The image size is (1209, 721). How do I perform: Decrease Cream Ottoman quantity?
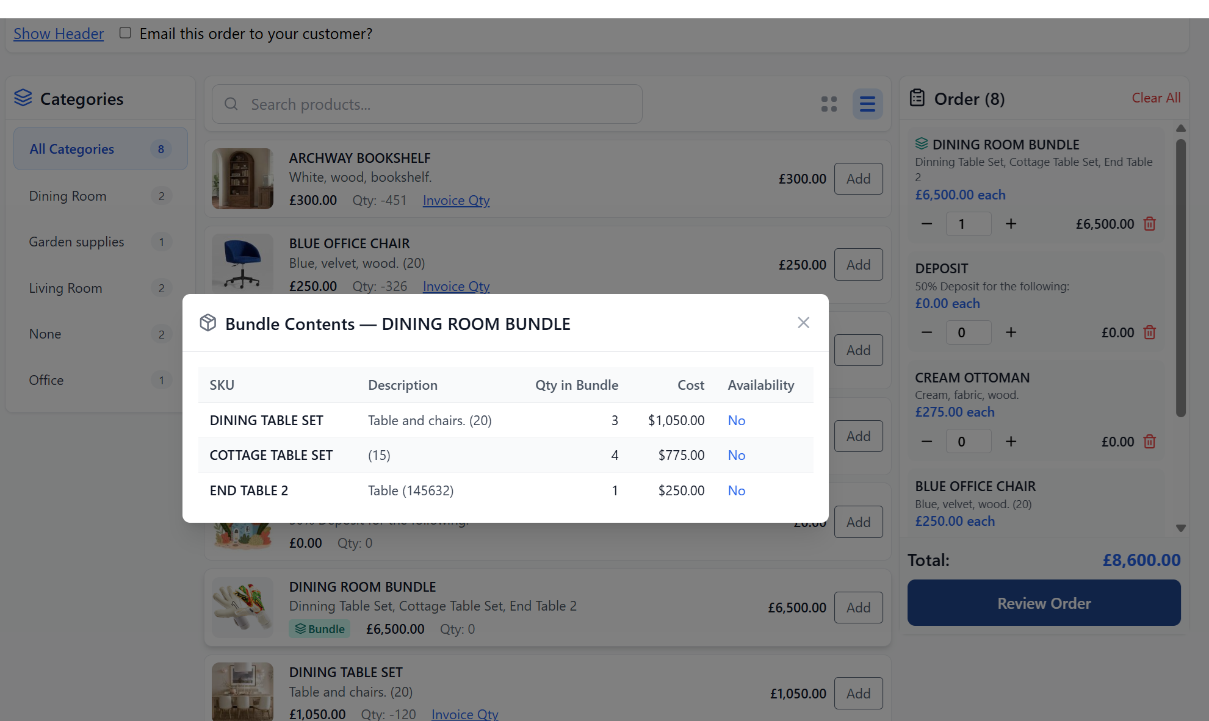coord(926,442)
